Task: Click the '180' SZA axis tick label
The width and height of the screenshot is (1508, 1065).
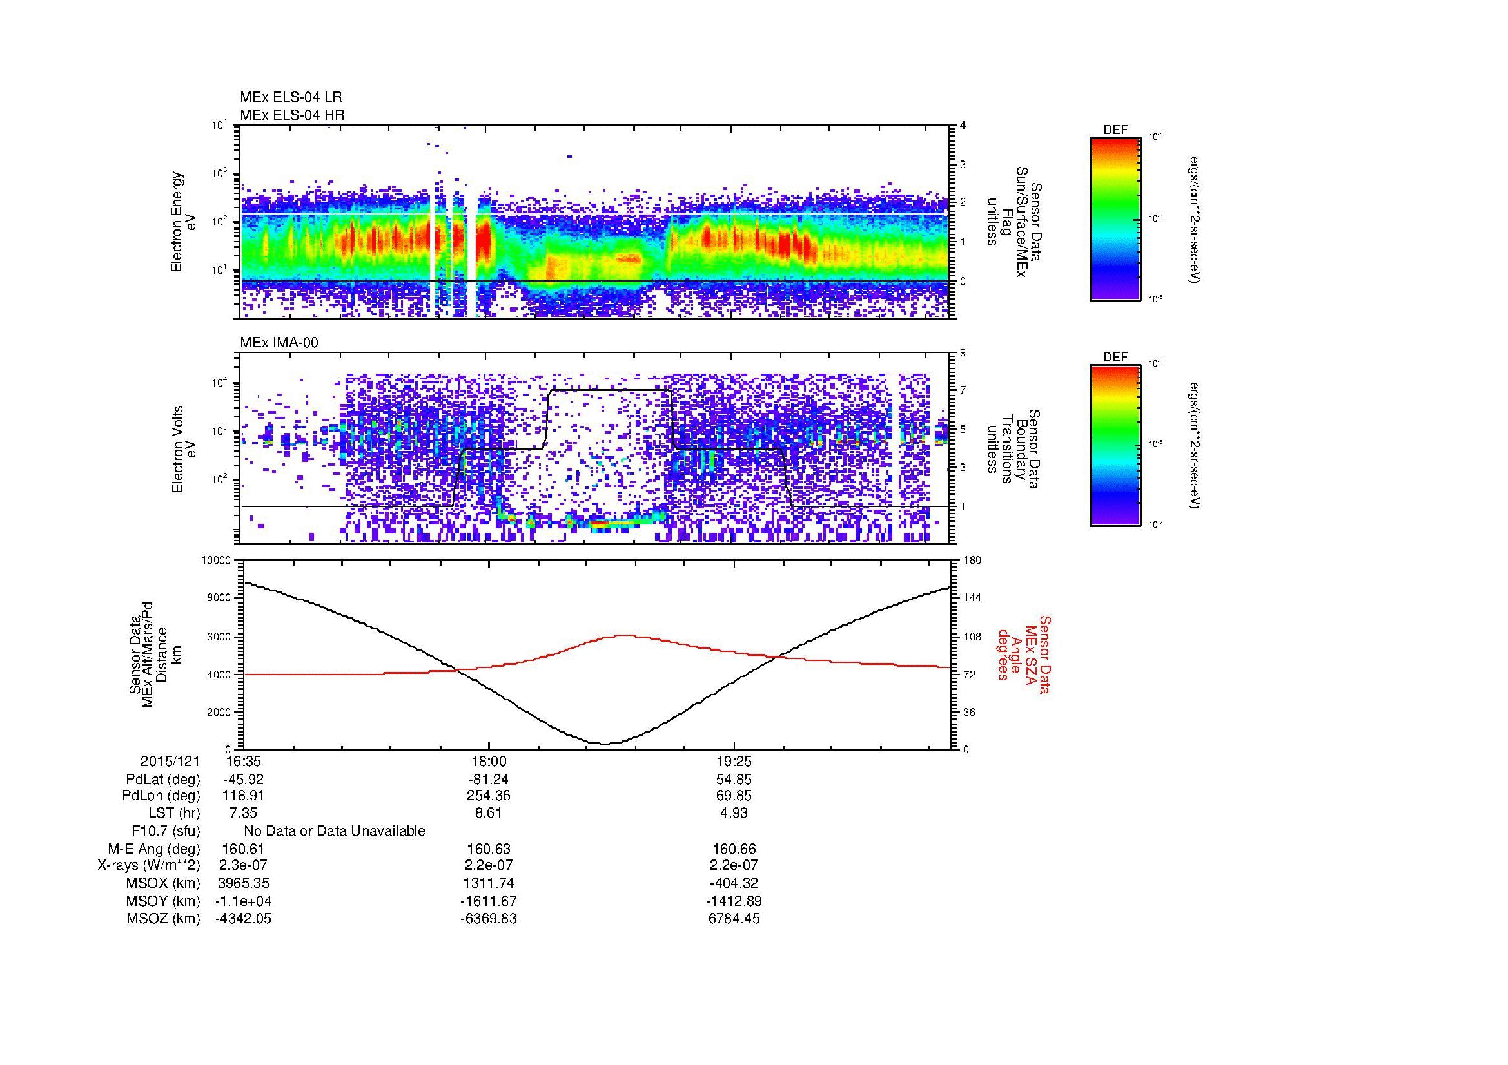Action: (972, 560)
